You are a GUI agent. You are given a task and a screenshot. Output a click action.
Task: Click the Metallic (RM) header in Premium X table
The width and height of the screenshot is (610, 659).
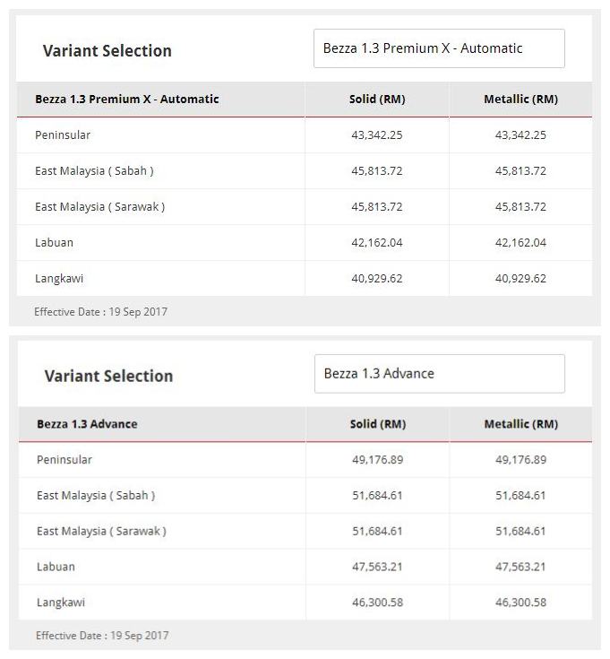[520, 100]
